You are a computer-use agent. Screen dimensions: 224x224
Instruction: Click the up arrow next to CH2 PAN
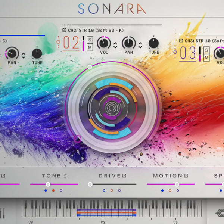[140, 43]
